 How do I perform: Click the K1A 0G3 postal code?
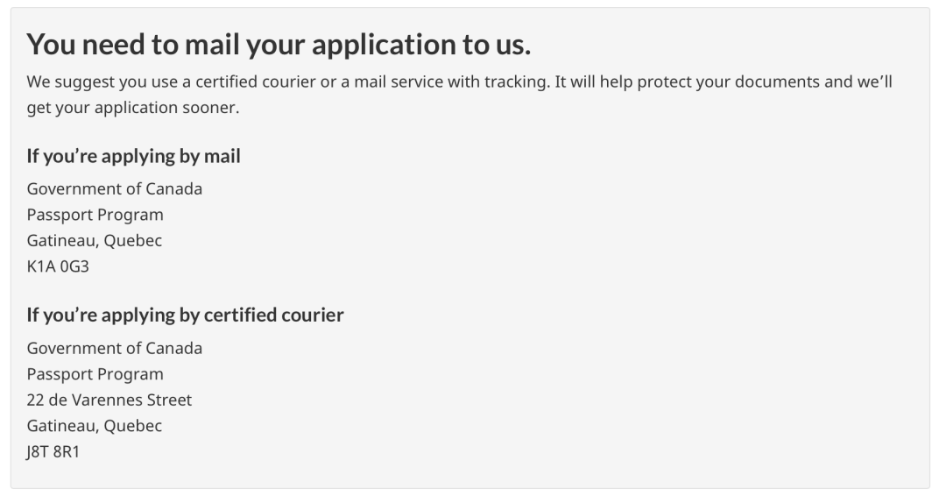point(58,266)
